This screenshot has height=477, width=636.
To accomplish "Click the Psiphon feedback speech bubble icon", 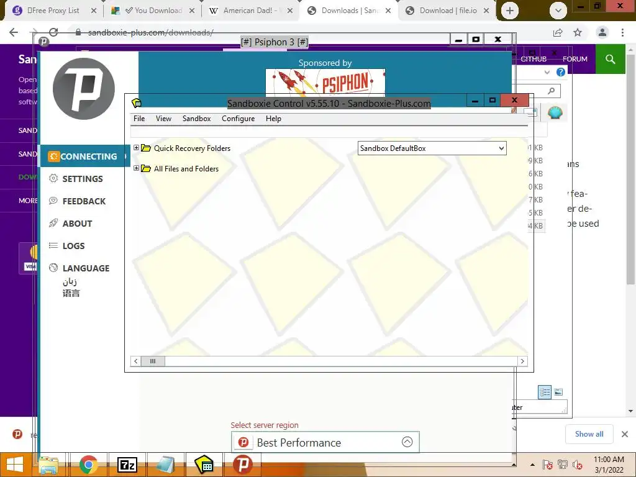I will 53,201.
